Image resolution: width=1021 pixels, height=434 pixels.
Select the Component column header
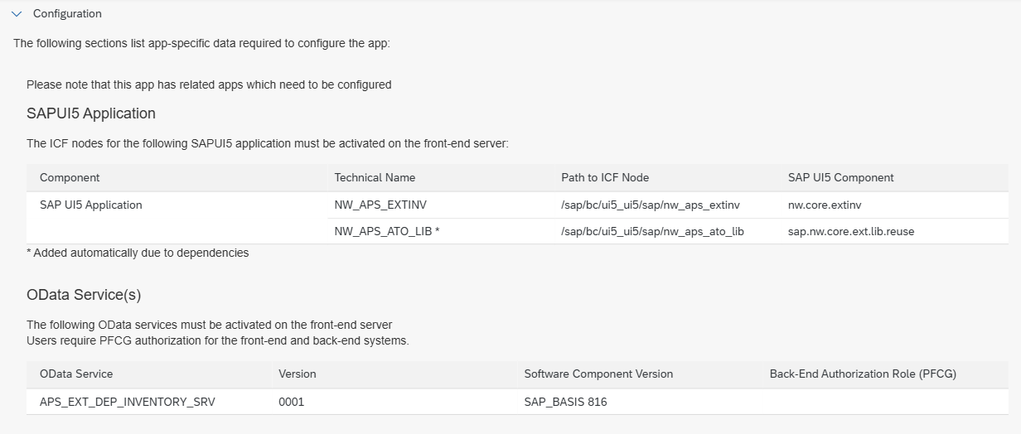point(70,178)
